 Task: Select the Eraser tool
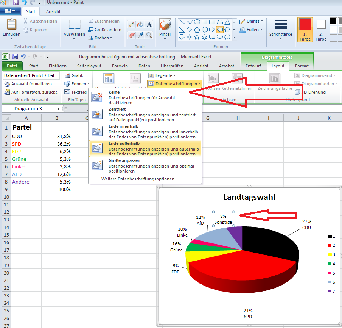coord(132,35)
